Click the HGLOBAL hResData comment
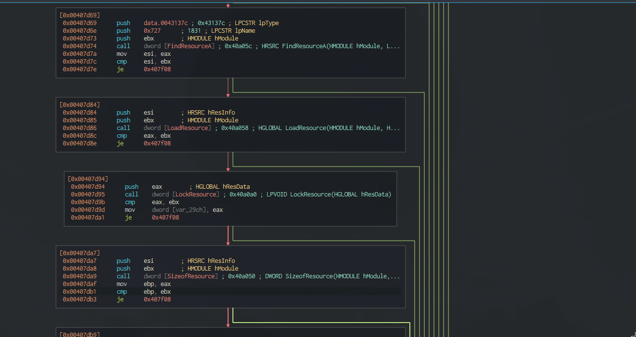The image size is (636, 337). pyautogui.click(x=223, y=187)
